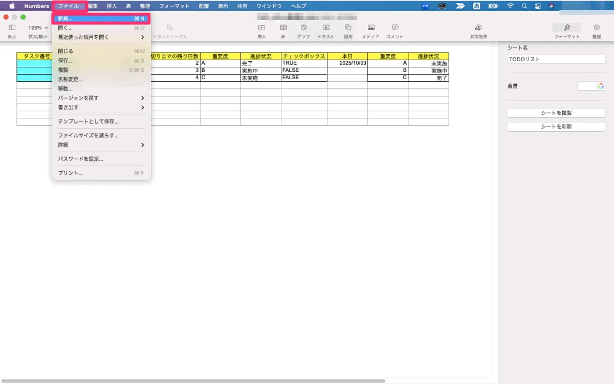The image size is (614, 384).
Task: Click the sheet name field TODOリスト
Action: 556,59
